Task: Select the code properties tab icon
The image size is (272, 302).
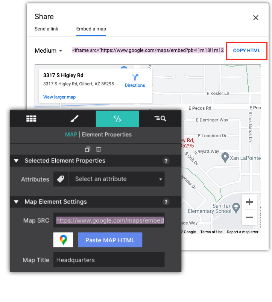Action: (117, 118)
